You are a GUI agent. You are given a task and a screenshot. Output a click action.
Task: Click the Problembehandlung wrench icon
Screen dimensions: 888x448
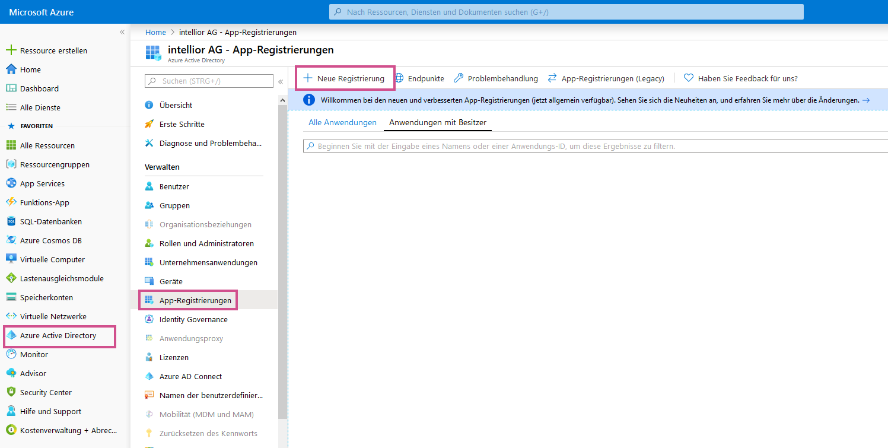[x=459, y=78]
